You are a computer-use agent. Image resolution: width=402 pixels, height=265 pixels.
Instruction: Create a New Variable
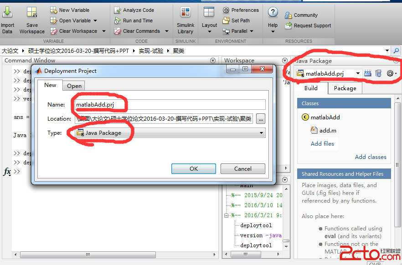(x=70, y=10)
